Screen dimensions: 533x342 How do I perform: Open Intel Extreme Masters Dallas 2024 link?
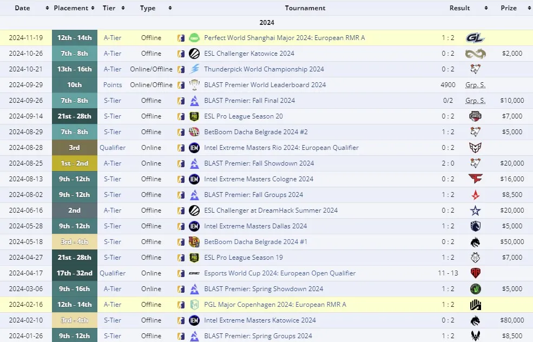point(255,226)
